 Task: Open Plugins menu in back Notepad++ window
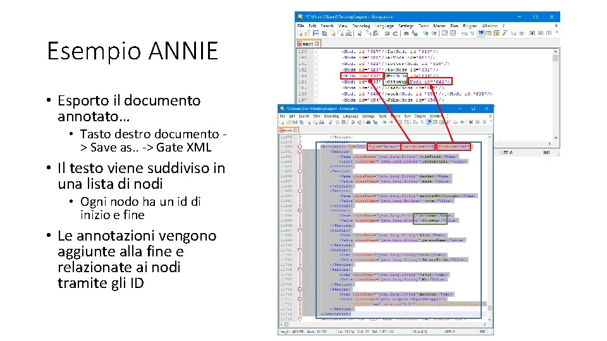(x=470, y=26)
